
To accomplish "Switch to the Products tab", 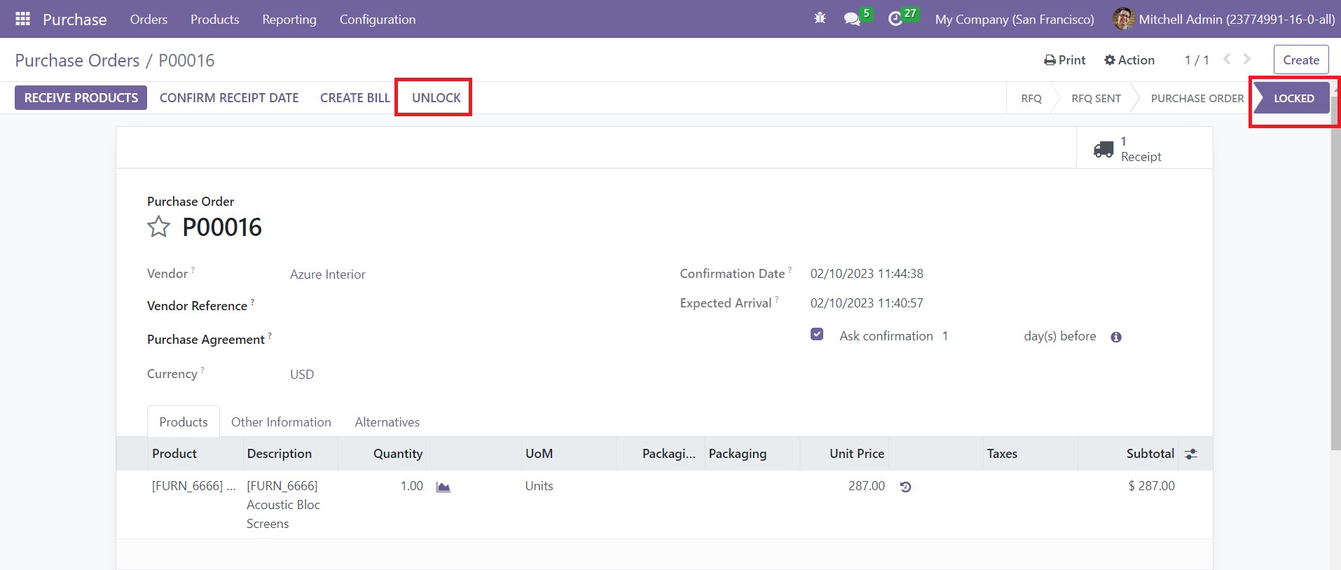I will coord(184,422).
